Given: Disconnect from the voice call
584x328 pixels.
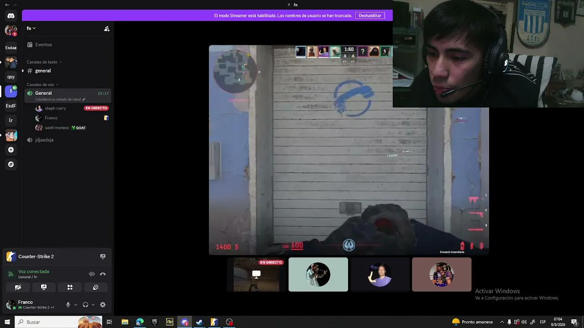Looking at the screenshot, I should click(x=103, y=274).
